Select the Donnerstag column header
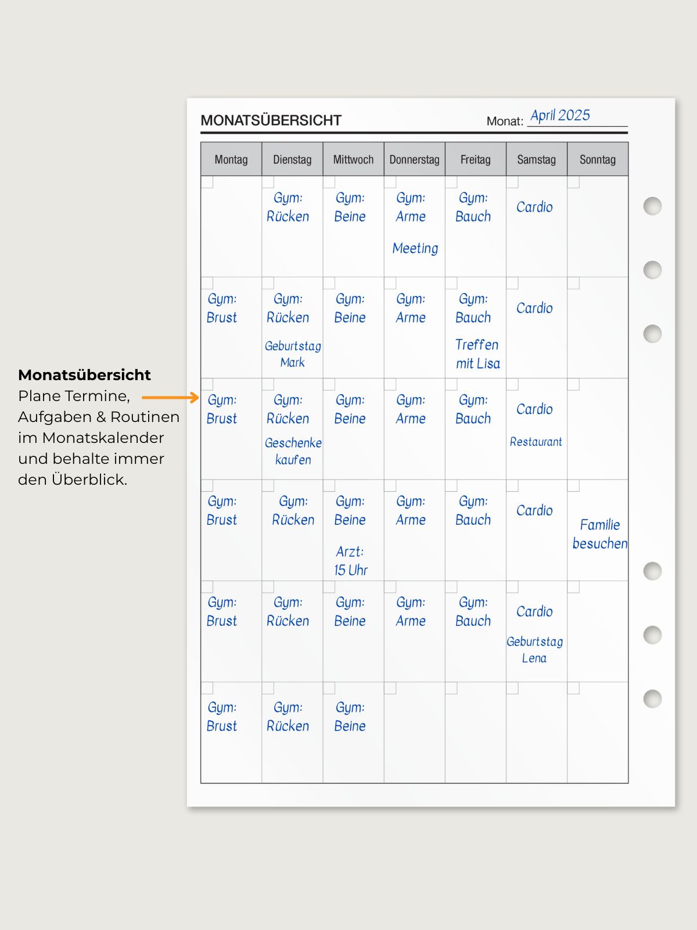The height and width of the screenshot is (930, 697). 414,159
